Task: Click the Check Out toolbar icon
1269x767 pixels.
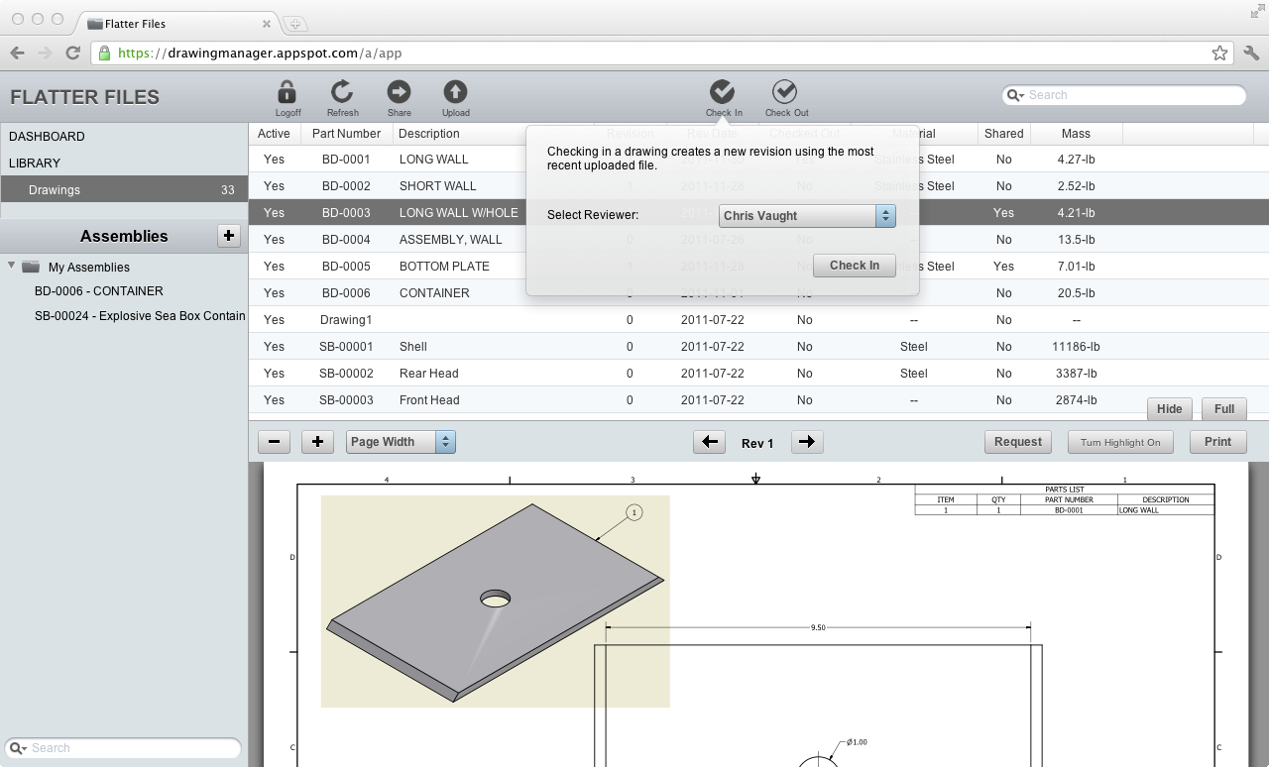Action: 784,91
